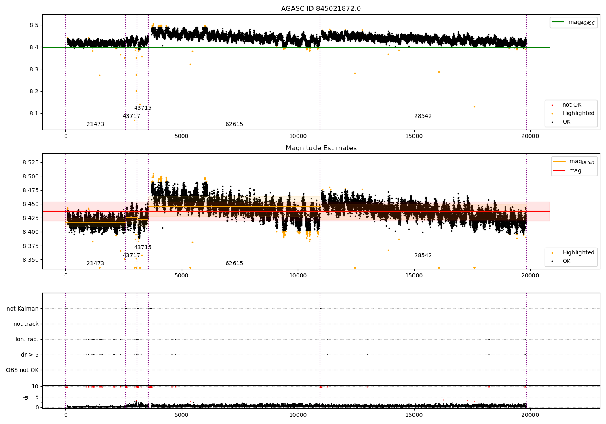
Task: Select the not track row label
Action: click(26, 324)
